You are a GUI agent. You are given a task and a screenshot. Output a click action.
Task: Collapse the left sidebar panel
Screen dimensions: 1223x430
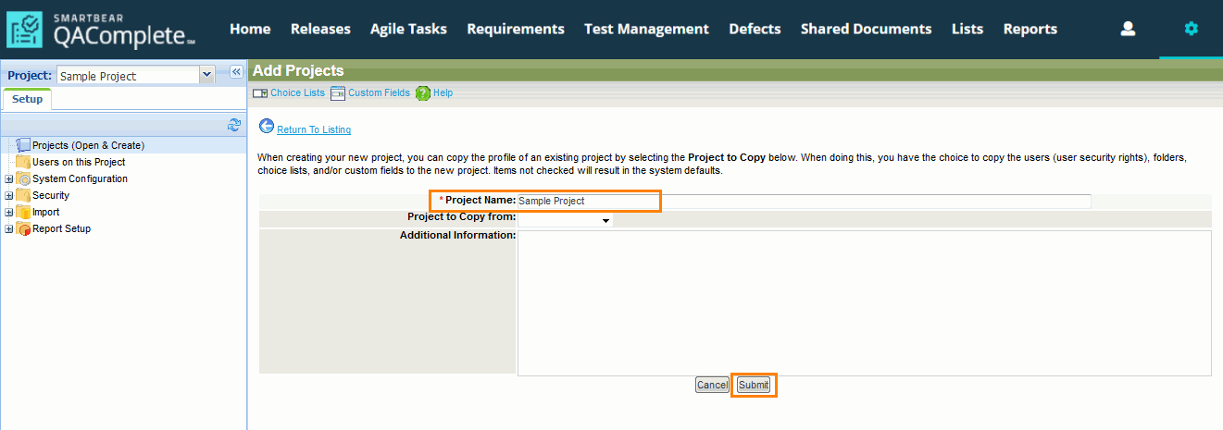(x=236, y=72)
